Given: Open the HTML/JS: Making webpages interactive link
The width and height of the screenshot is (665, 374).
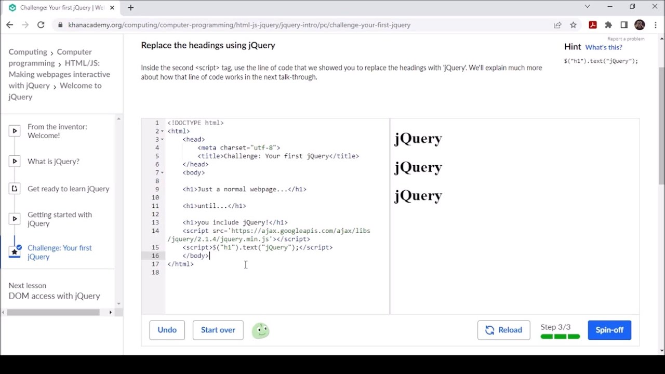Looking at the screenshot, I should point(59,74).
